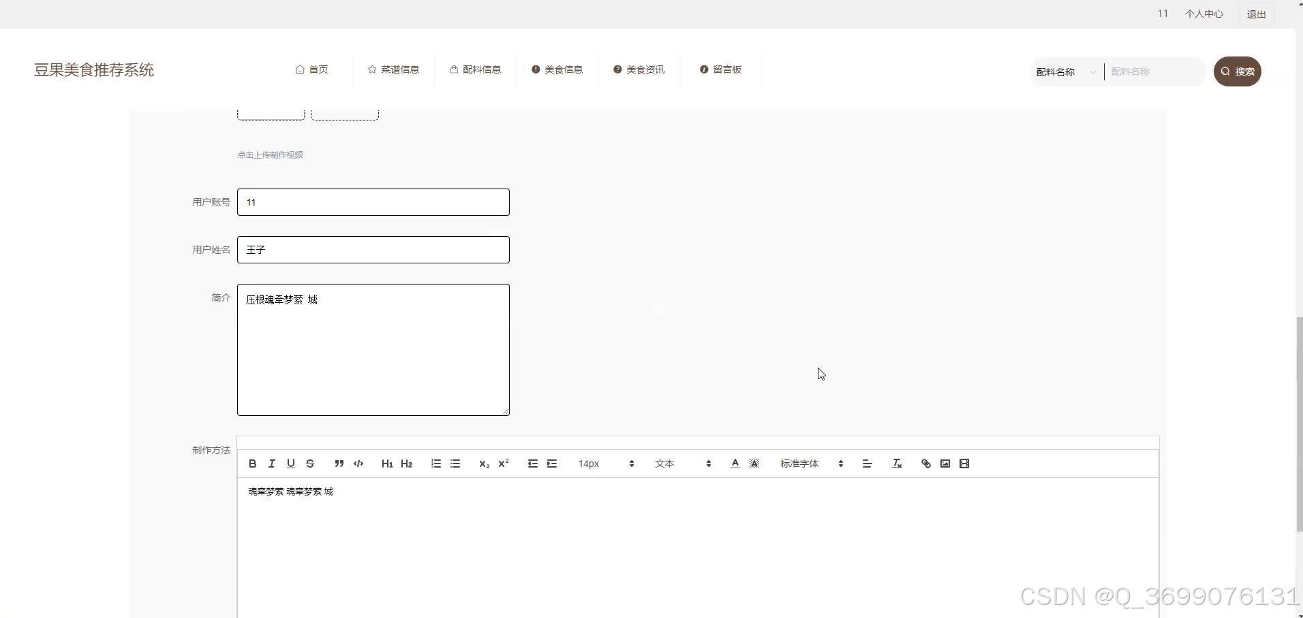Open the 留言板 section

(720, 69)
